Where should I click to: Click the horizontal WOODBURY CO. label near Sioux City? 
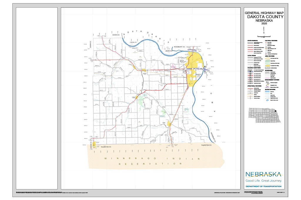tap(179, 47)
